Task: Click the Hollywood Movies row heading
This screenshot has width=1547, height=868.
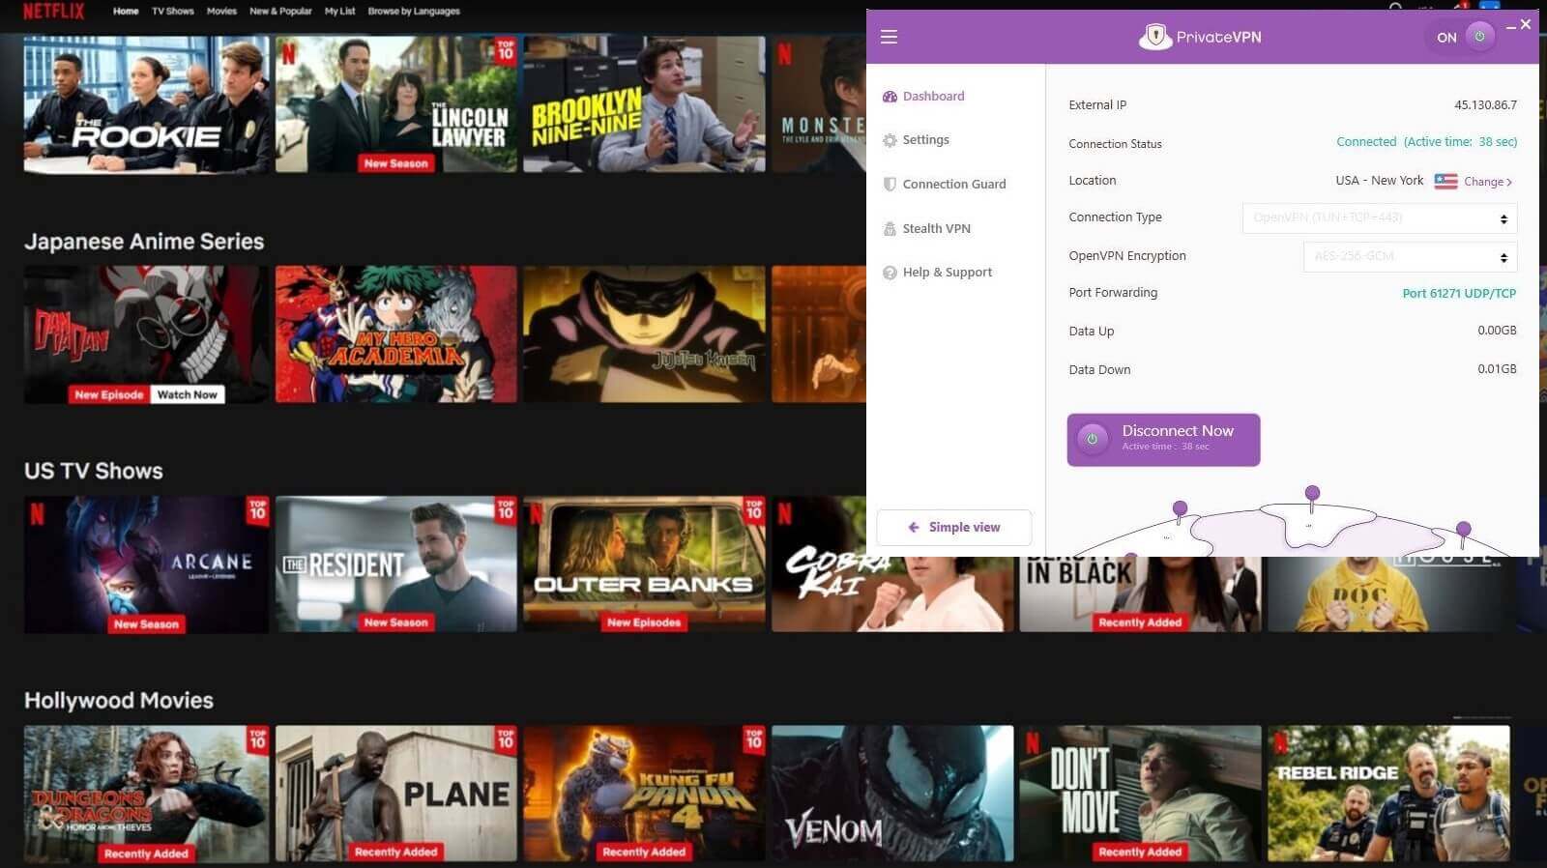Action: 119,700
